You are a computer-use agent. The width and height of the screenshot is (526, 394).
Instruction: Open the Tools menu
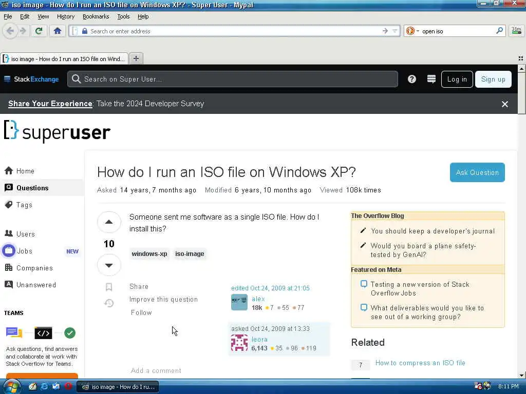coord(123,16)
